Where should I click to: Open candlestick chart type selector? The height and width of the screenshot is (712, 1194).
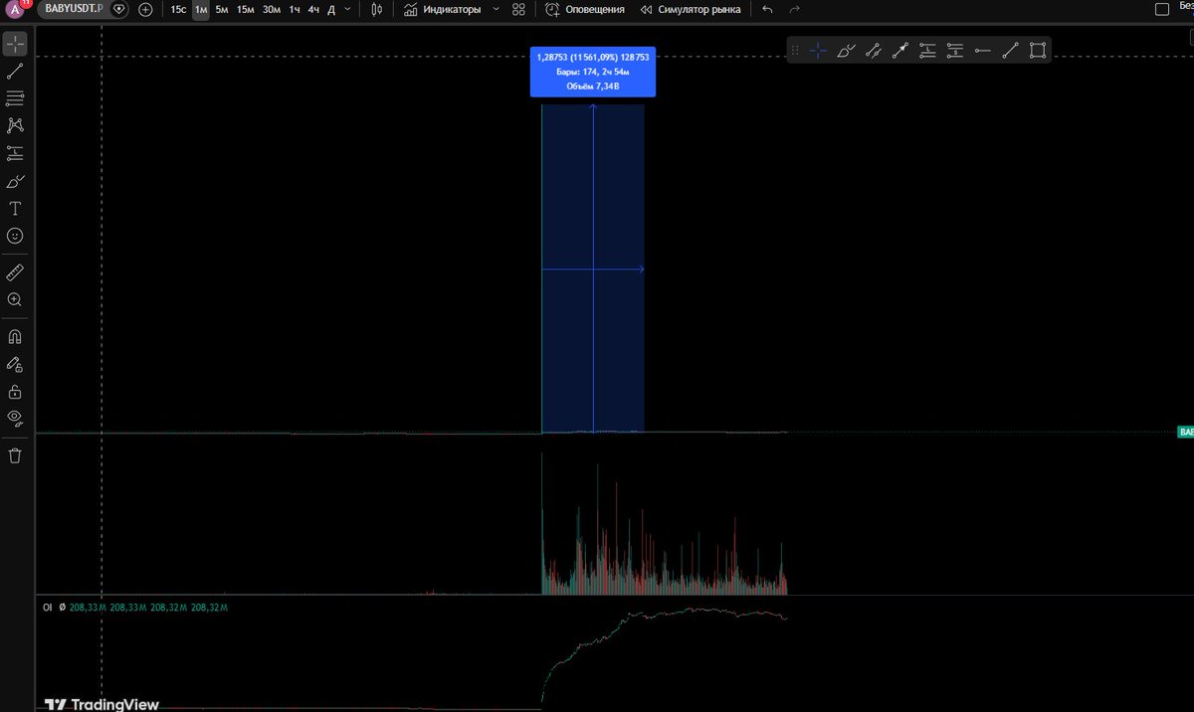click(x=377, y=9)
